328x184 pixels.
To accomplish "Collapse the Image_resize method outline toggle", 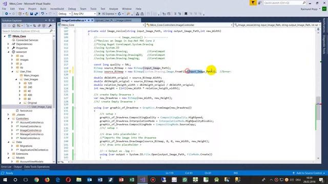I will point(75,31).
